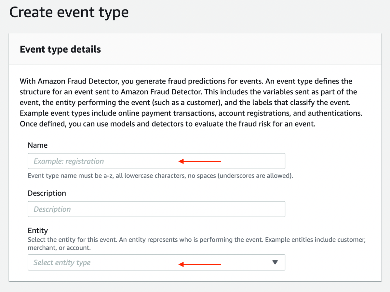
Task: Click the red arrow inside entity selector
Action: (x=200, y=264)
